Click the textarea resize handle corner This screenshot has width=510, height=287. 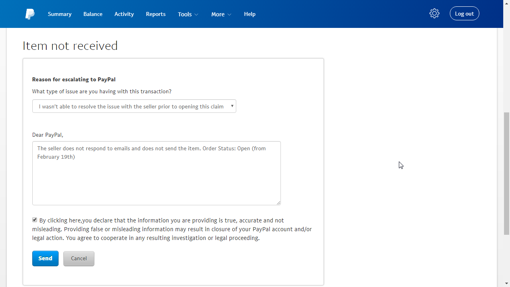(279, 203)
